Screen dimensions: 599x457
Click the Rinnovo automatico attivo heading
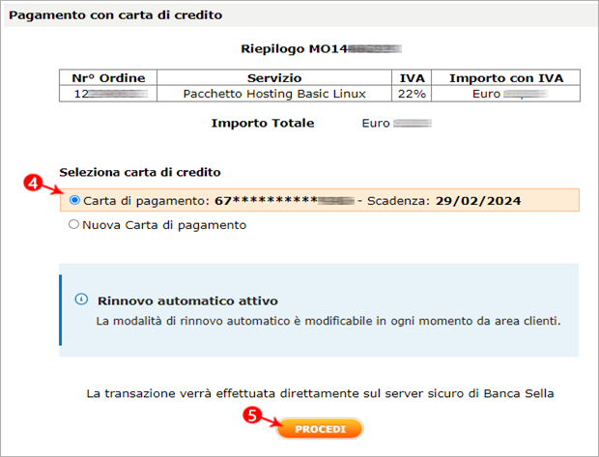[x=187, y=300]
